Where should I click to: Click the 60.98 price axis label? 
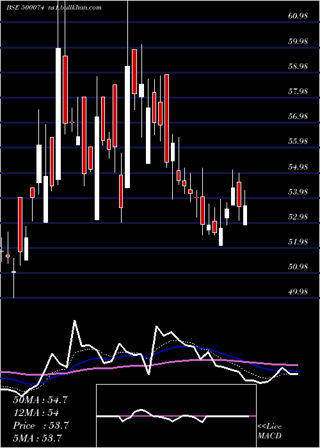(x=298, y=16)
